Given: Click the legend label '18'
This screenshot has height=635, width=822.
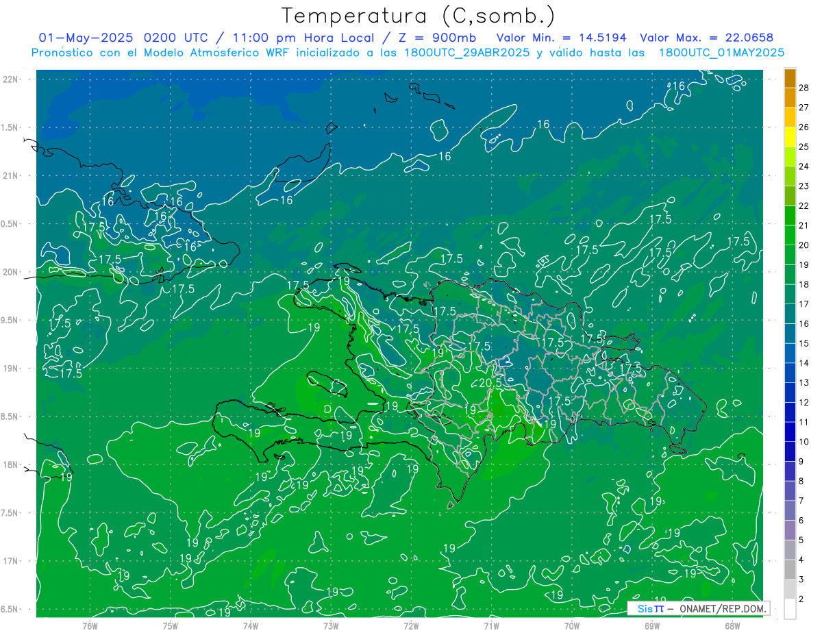Looking at the screenshot, I should click(804, 284).
